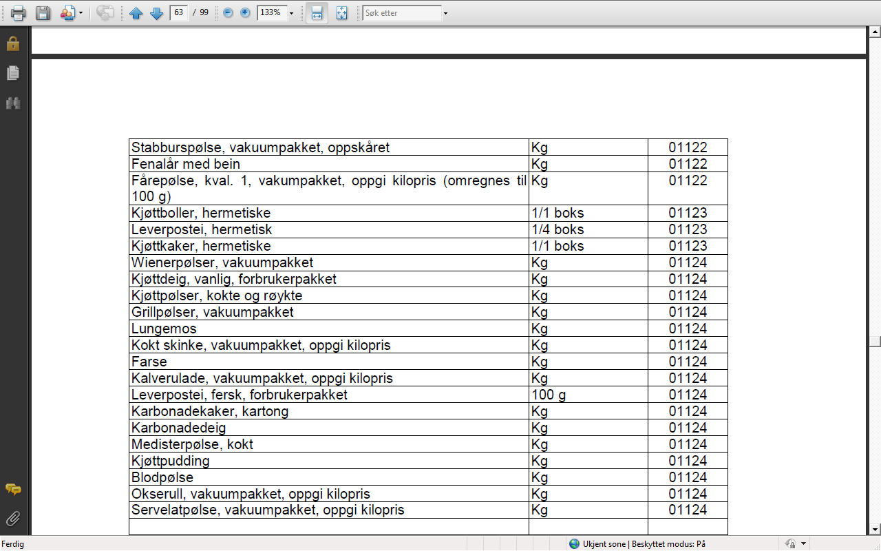Click the vertical scrollbar thumb

[x=875, y=342]
